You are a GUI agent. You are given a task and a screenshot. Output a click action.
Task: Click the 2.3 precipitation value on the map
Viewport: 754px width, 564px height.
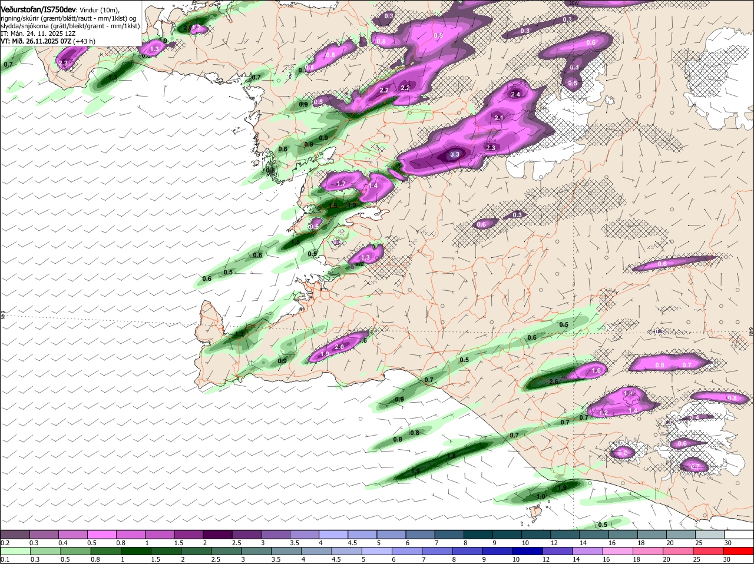point(491,147)
